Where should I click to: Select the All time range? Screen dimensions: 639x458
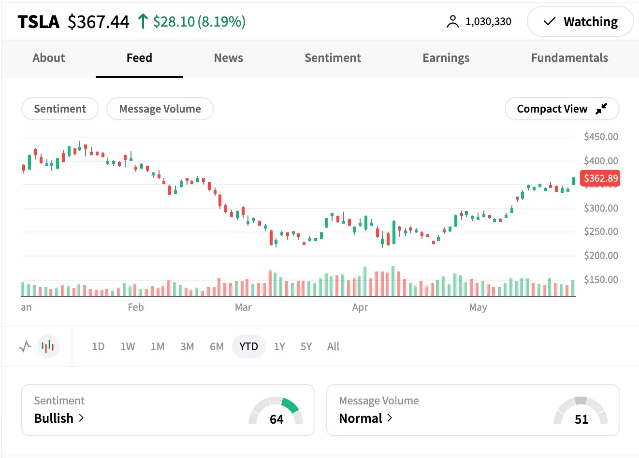coord(333,346)
